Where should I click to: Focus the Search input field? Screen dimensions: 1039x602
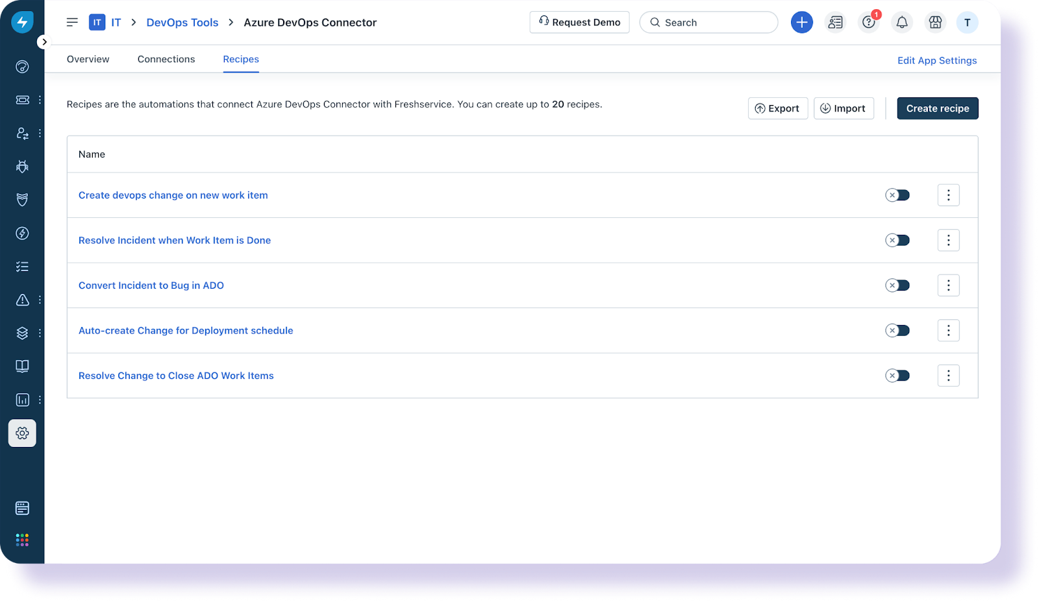[x=708, y=22]
